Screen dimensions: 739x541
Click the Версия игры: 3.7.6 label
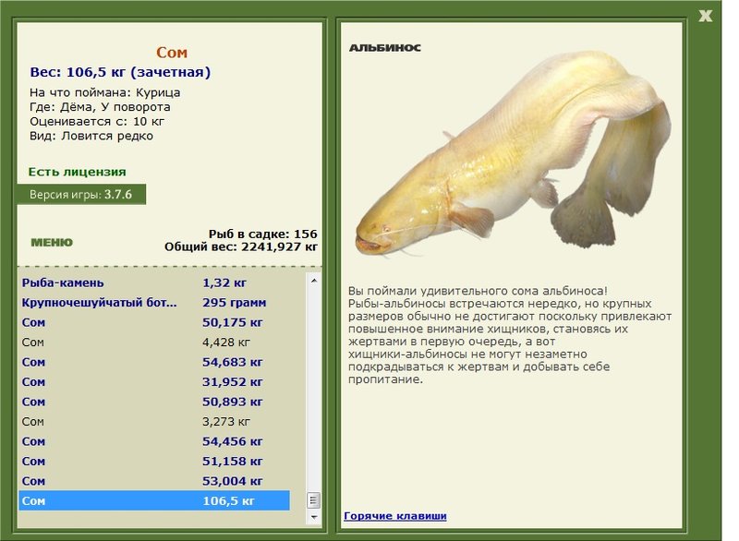[81, 195]
